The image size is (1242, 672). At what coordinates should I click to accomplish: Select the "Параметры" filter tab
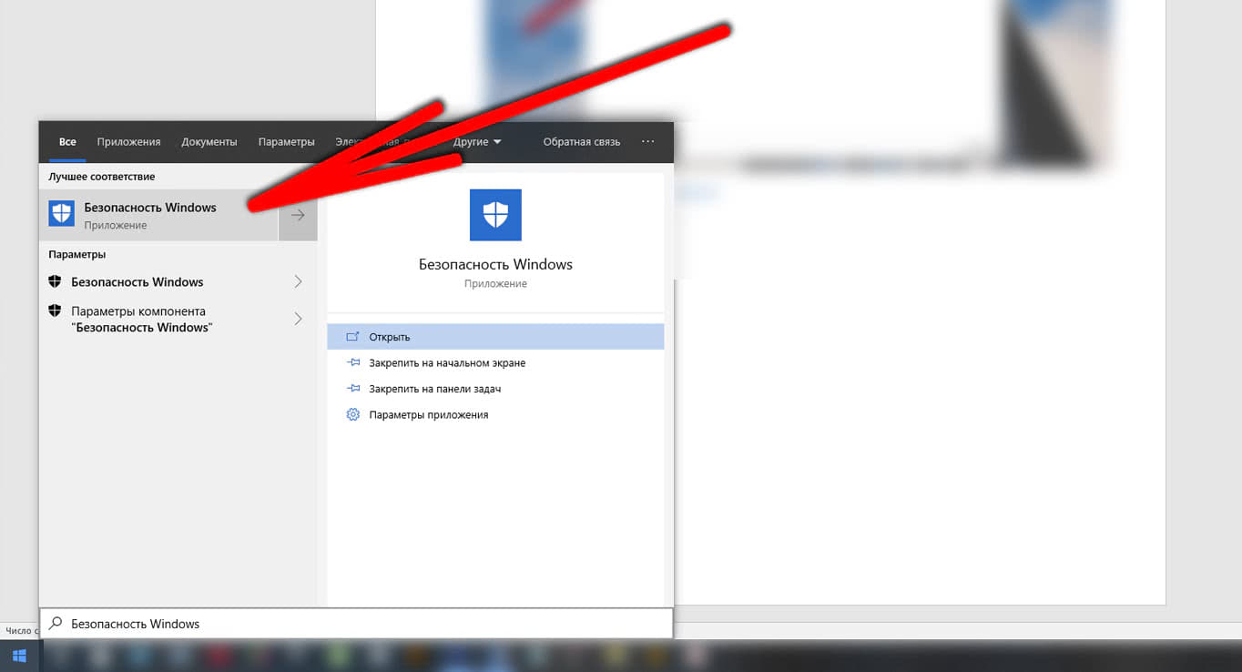tap(286, 142)
